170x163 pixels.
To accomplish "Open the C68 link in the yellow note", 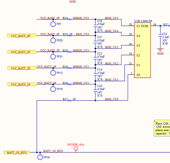I will (x=159, y=127).
